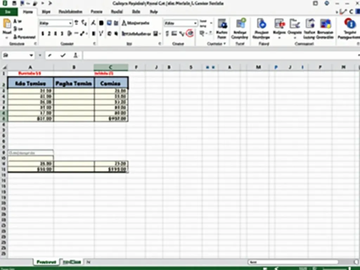The image size is (360, 270).
Task: Select the Bold formatting icon
Action: click(x=43, y=33)
